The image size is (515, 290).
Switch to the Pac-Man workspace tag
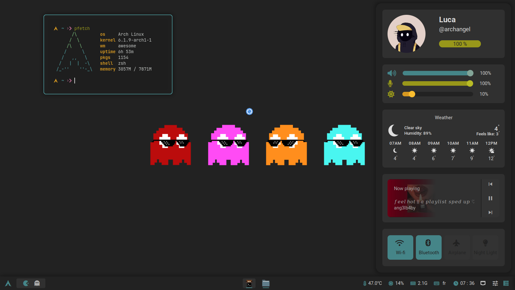pos(26,283)
